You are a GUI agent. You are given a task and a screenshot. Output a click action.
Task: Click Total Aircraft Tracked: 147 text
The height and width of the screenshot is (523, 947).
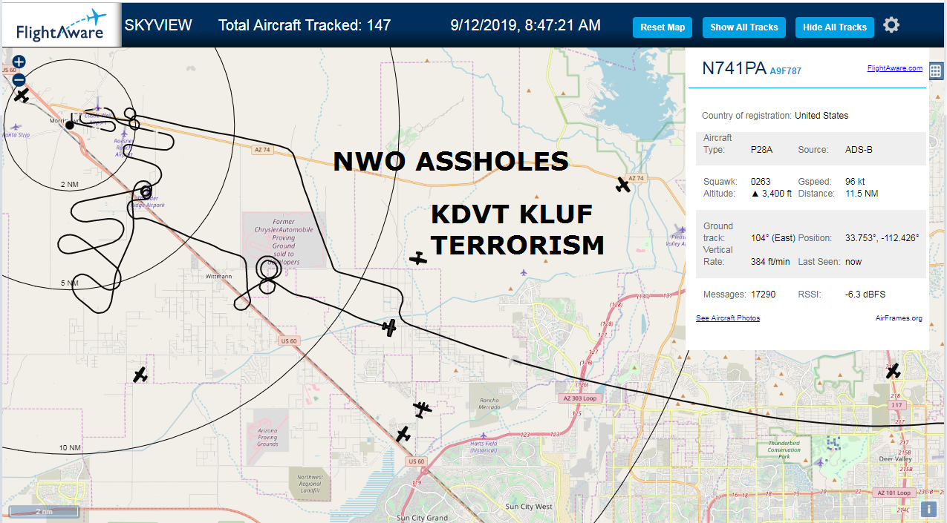[305, 25]
